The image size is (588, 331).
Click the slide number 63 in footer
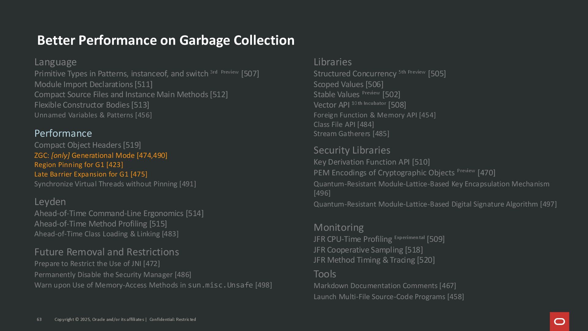39,319
